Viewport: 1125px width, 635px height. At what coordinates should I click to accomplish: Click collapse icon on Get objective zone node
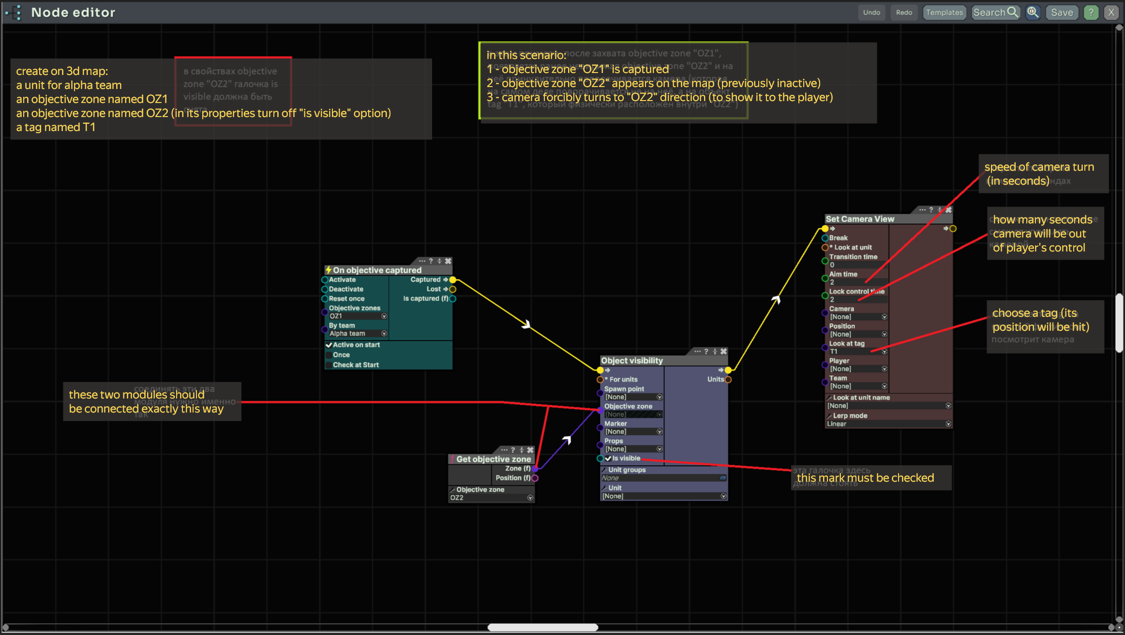(521, 450)
